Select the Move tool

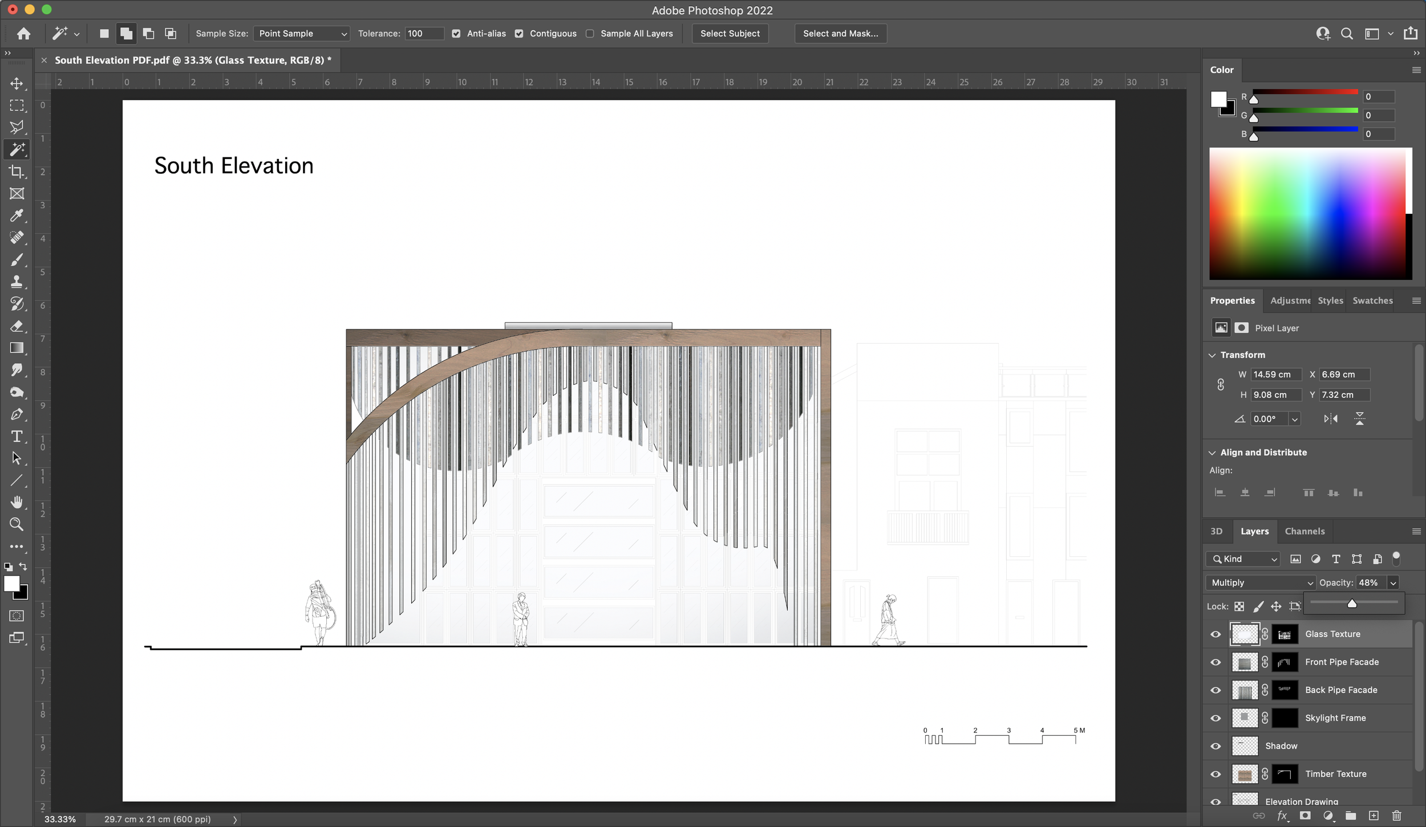[x=16, y=83]
